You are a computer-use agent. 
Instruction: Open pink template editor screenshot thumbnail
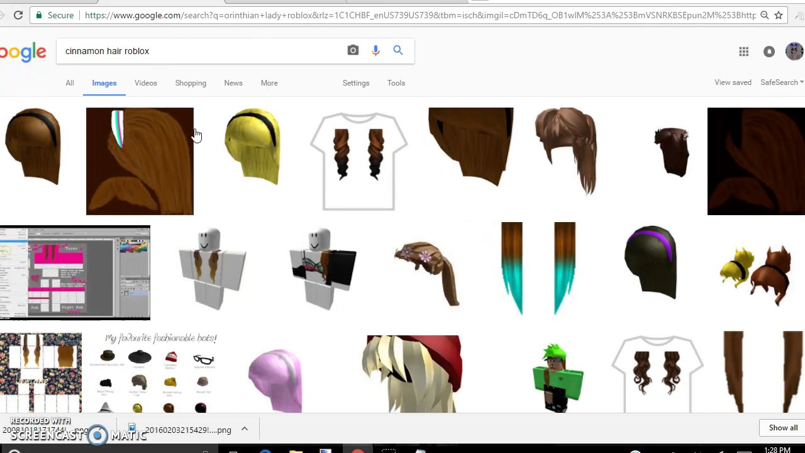click(75, 272)
